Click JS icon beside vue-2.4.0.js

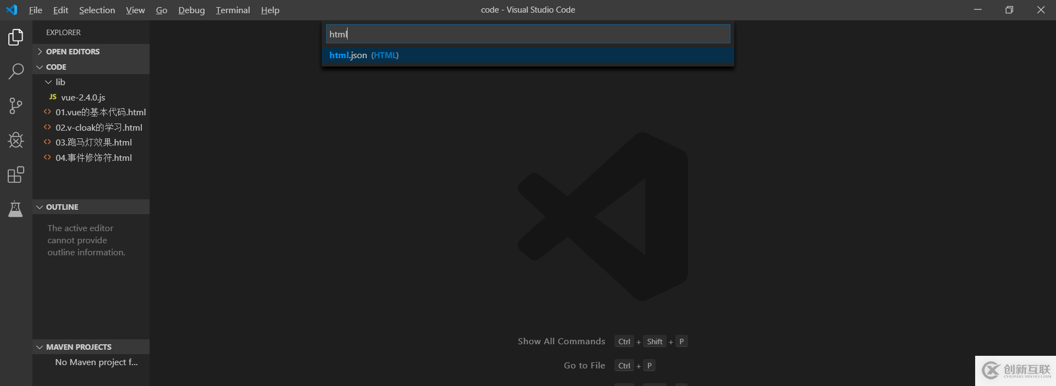coord(53,97)
